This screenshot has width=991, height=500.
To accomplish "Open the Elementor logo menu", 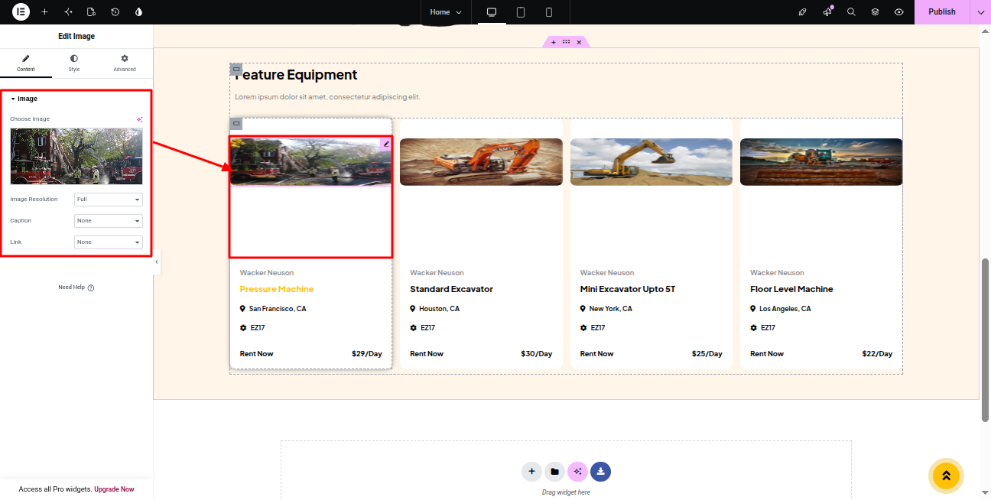I will [x=21, y=12].
